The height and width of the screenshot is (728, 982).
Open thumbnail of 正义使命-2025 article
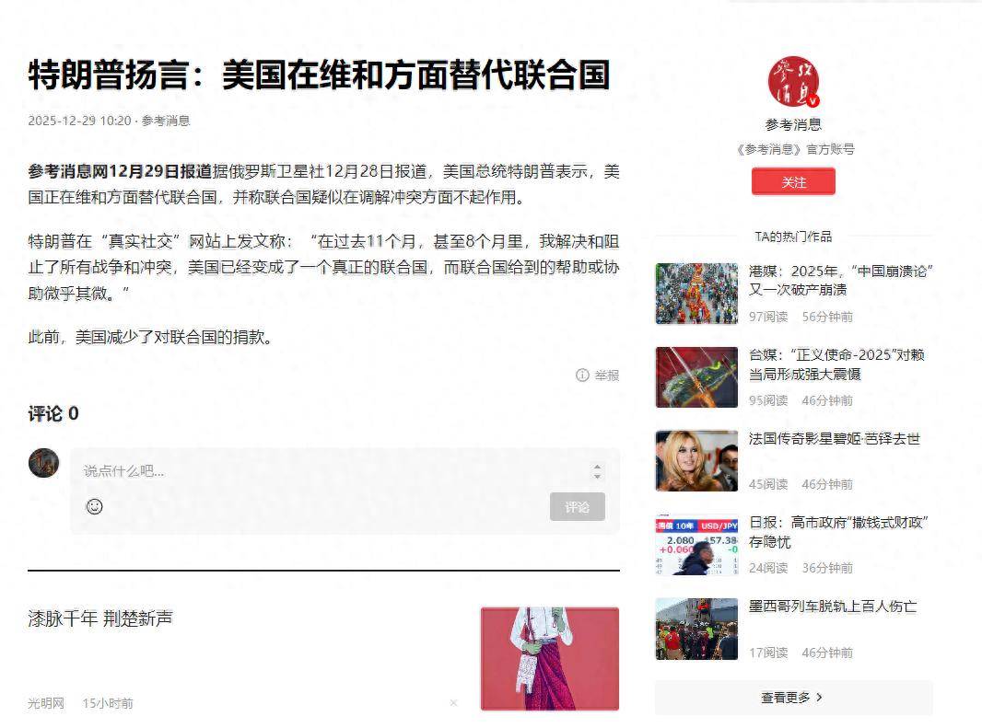point(696,377)
